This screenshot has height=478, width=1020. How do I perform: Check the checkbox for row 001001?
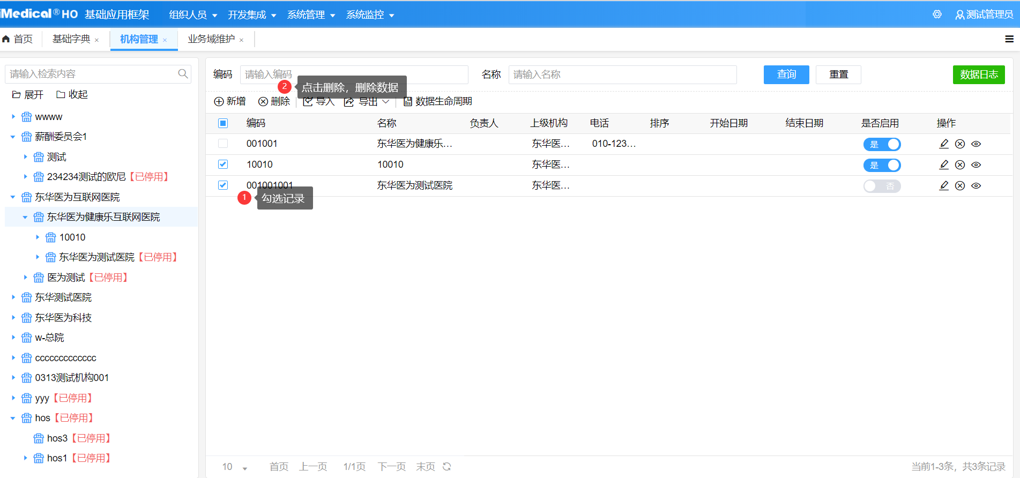[x=223, y=144]
